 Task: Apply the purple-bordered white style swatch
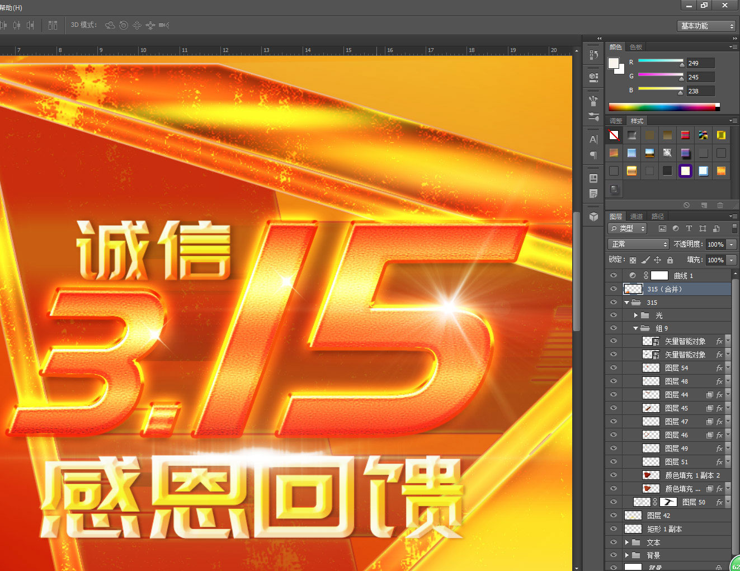(x=685, y=171)
